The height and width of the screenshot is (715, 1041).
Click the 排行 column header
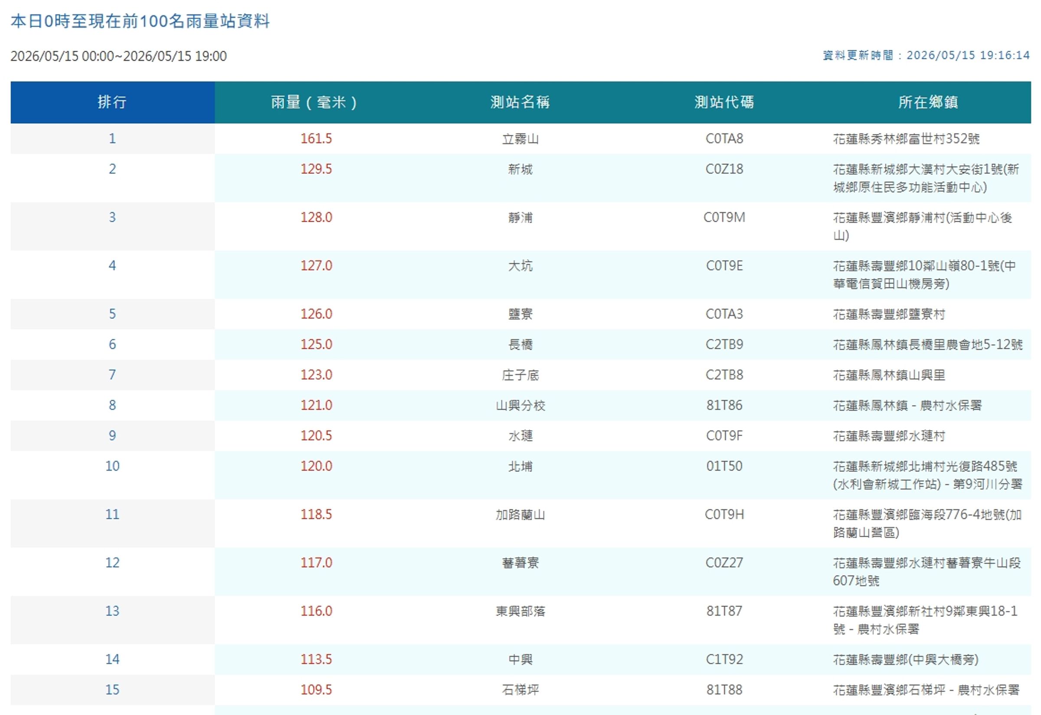(112, 102)
